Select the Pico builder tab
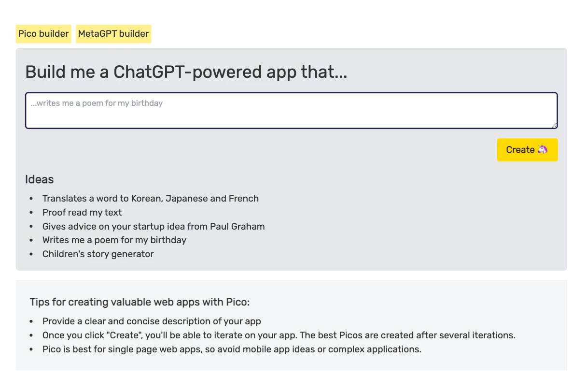 pyautogui.click(x=43, y=33)
